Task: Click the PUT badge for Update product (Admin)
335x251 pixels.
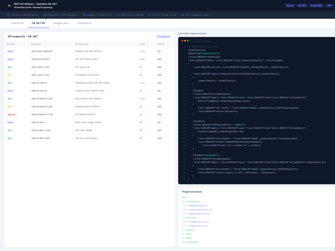Action: (x=10, y=107)
